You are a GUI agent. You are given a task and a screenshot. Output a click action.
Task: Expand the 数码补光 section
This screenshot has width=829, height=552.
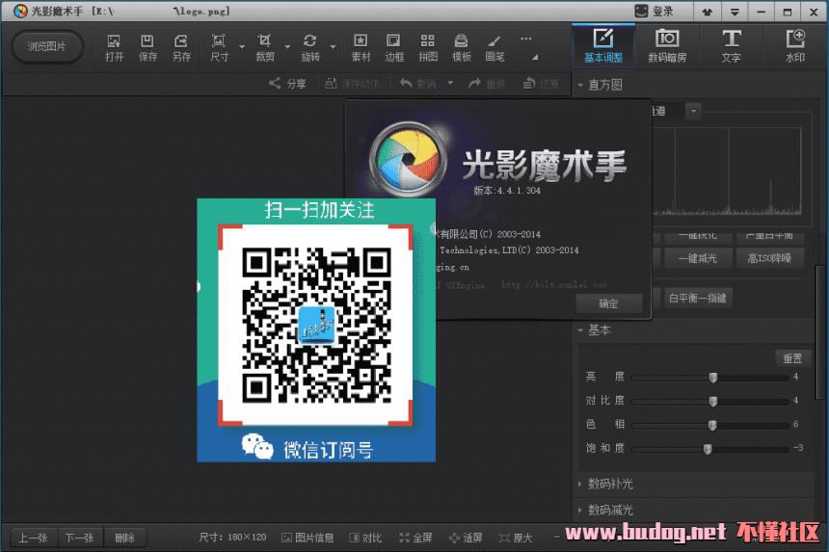click(x=610, y=484)
